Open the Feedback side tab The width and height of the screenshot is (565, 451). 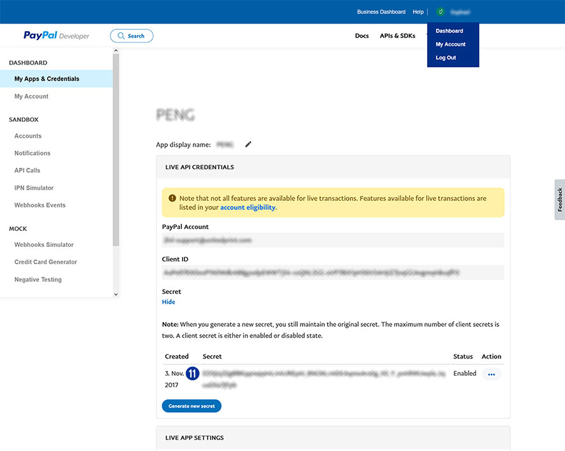tap(559, 200)
